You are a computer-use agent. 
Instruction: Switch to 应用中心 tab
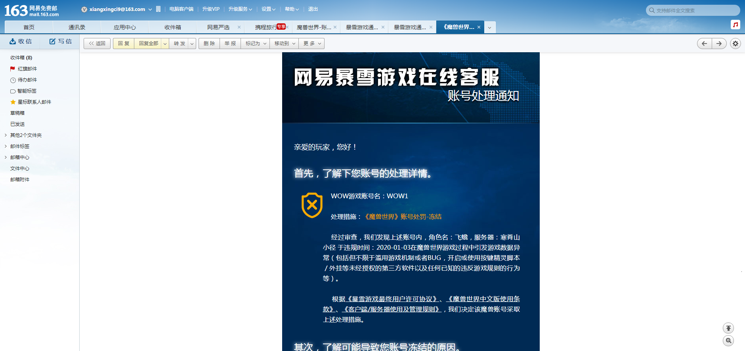click(124, 27)
